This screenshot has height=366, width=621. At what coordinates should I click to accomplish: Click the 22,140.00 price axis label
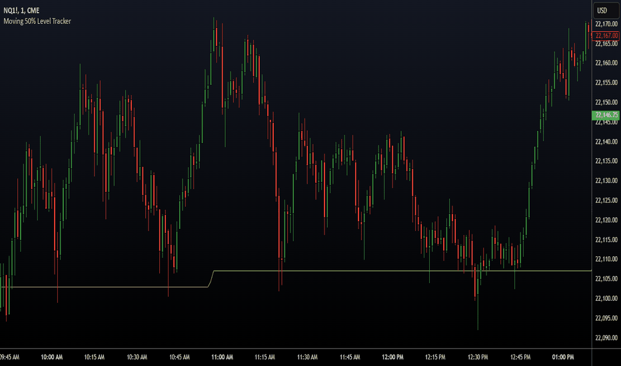click(606, 141)
